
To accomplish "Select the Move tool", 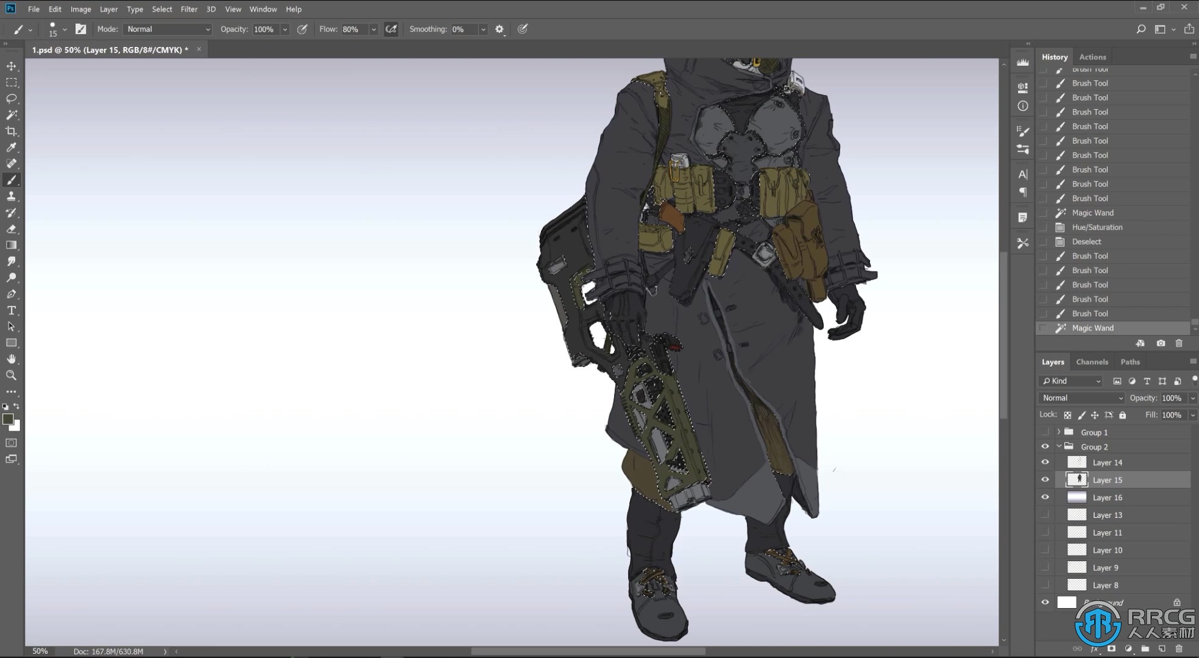I will [x=12, y=66].
